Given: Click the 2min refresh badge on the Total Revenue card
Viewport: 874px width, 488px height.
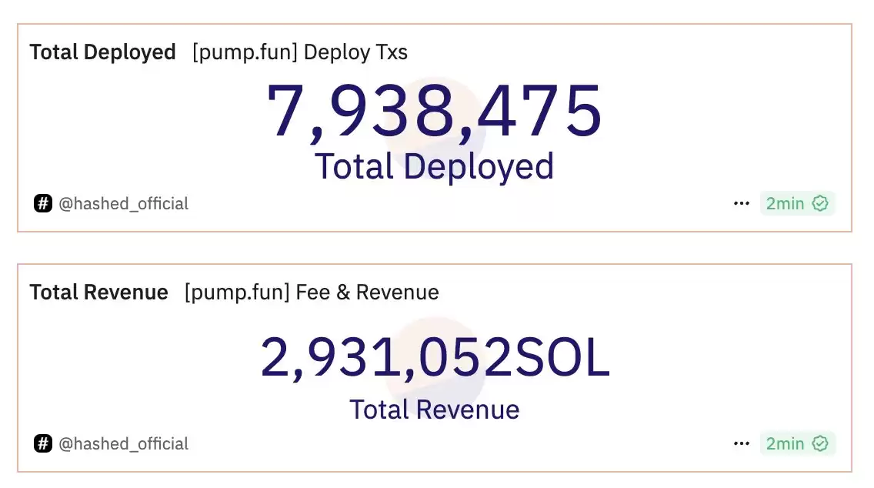Looking at the screenshot, I should pyautogui.click(x=797, y=444).
